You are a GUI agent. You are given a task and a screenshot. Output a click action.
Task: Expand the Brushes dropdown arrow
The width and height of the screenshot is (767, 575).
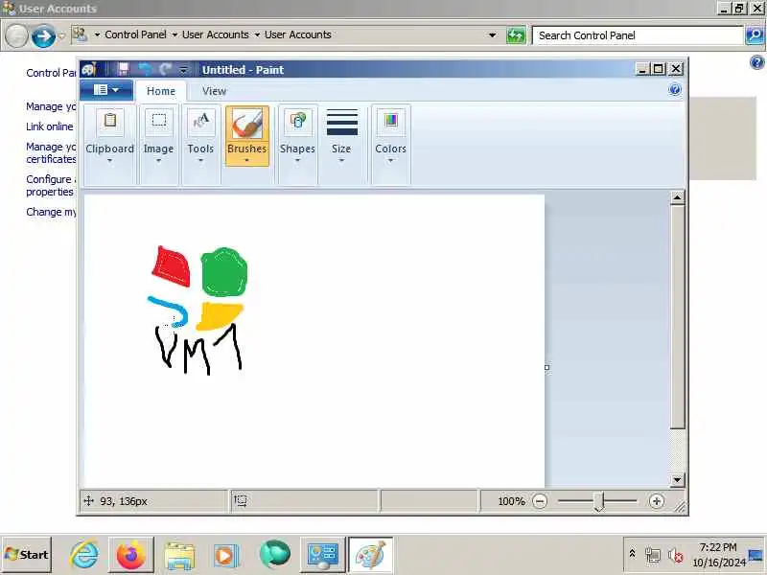pos(247,160)
